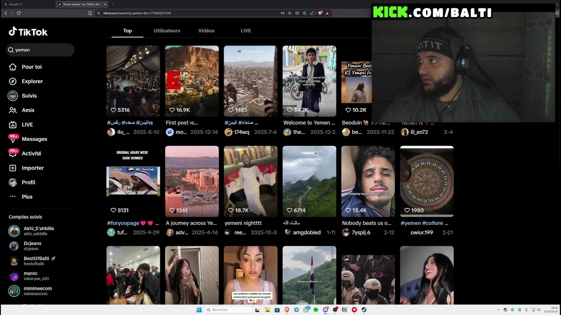The image size is (561, 315).
Task: Open a new browser tab
Action: coord(113,4)
